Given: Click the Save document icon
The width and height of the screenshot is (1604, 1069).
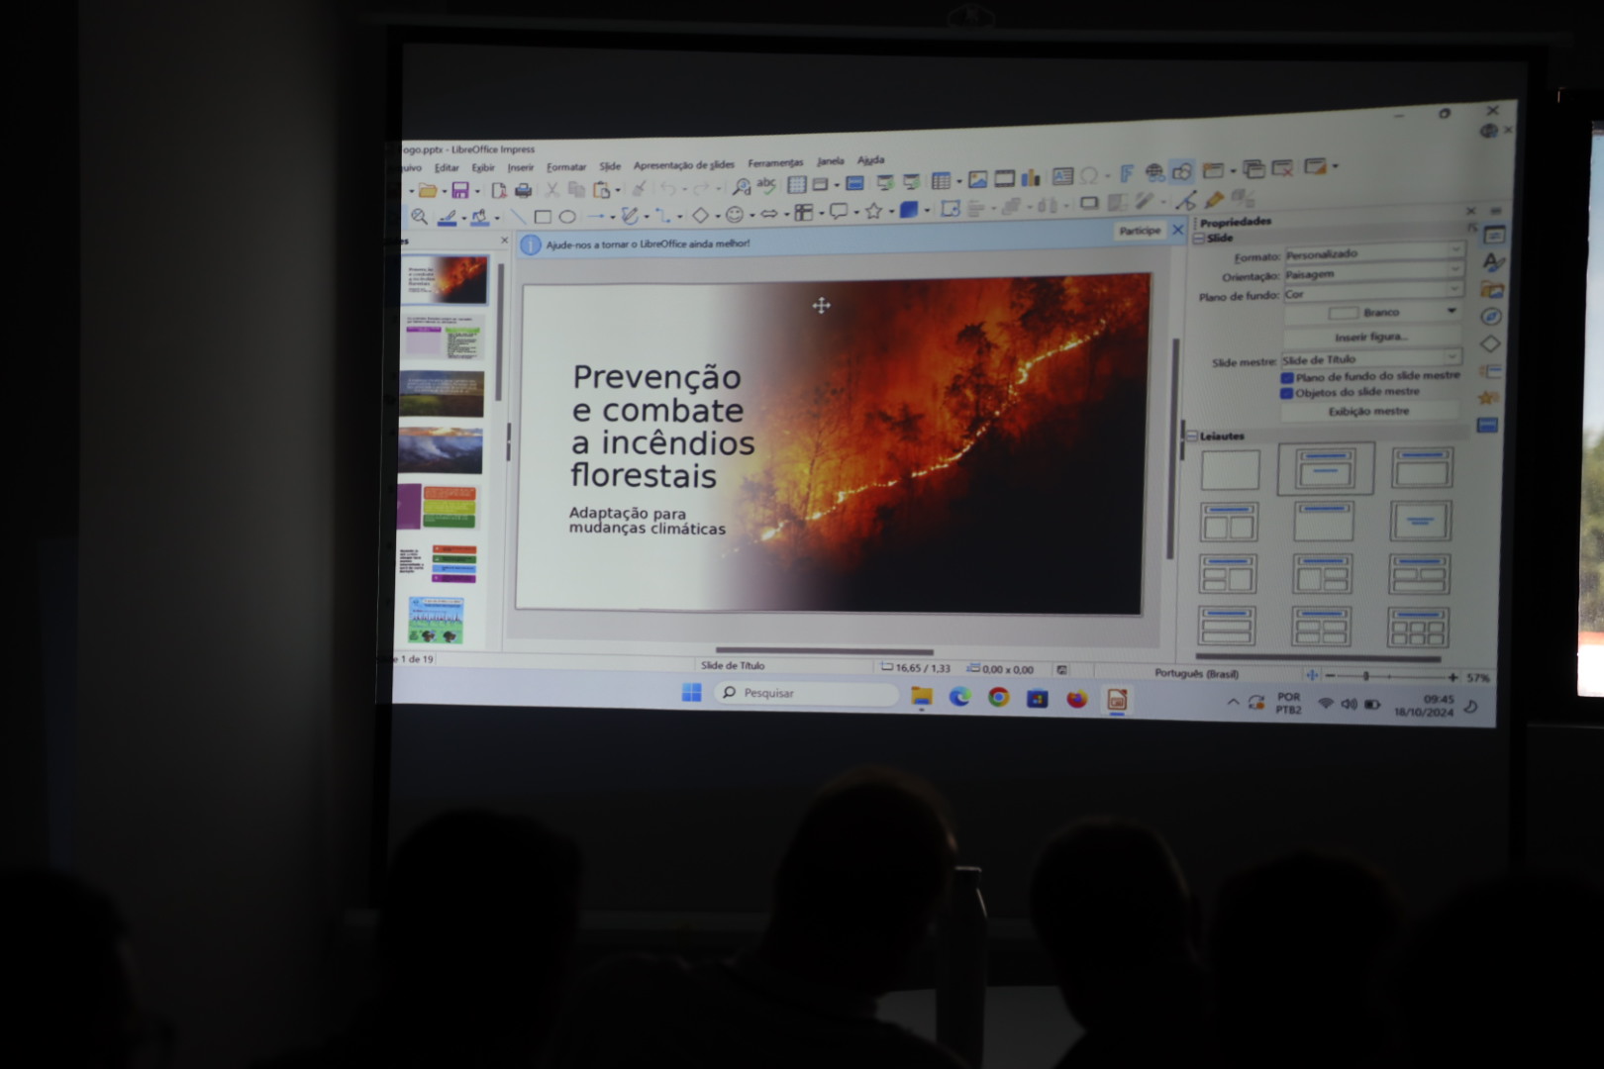Looking at the screenshot, I should 459,190.
